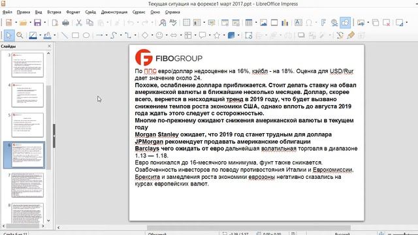Open the Вставка menu
The height and width of the screenshot is (235, 418).
[54, 12]
